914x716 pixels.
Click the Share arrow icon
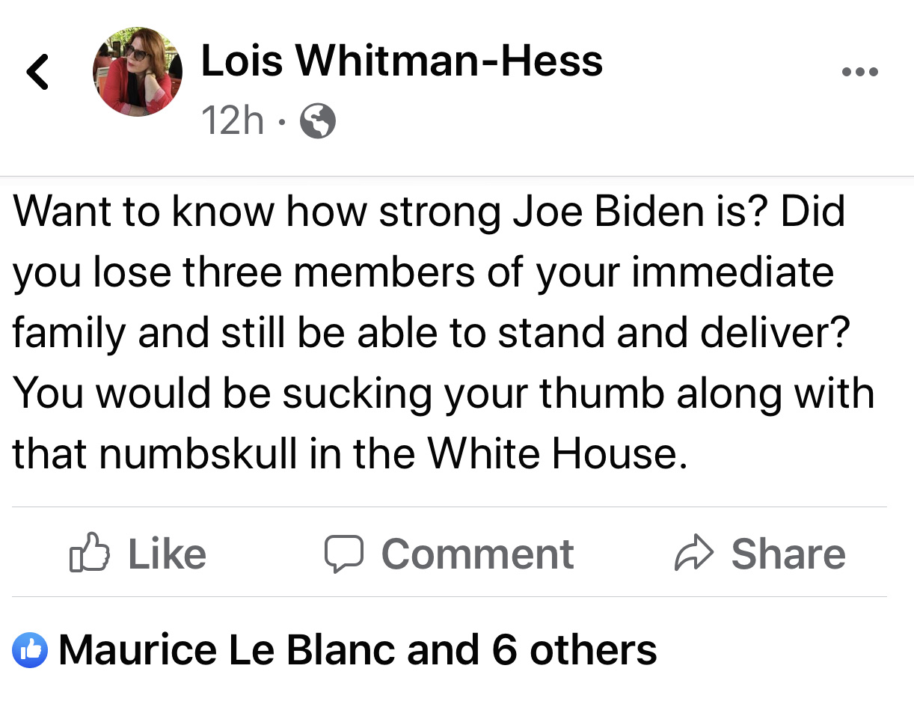coord(694,554)
